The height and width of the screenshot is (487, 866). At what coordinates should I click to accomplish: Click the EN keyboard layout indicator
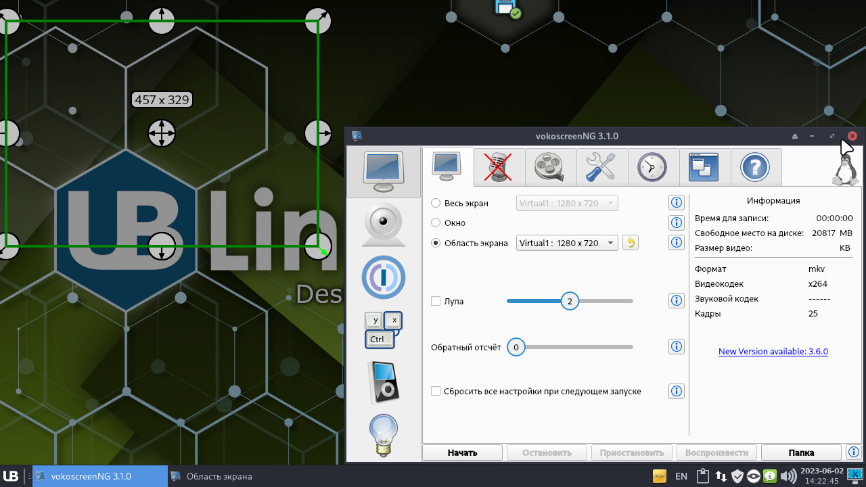pos(681,476)
